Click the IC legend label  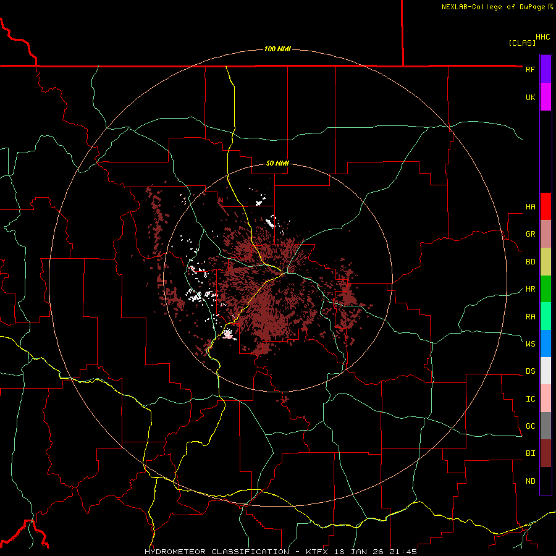530,399
